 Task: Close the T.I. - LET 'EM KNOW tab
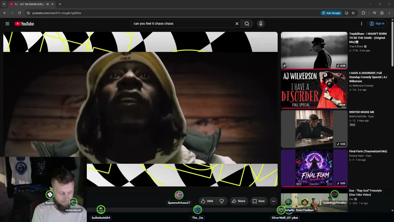pos(53,4)
